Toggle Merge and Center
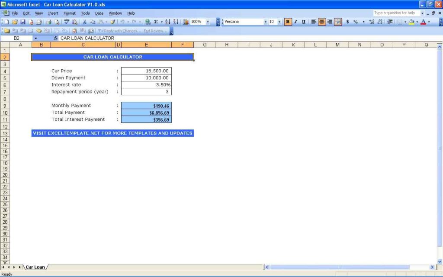Screen dimensions: 443x277 338,22
